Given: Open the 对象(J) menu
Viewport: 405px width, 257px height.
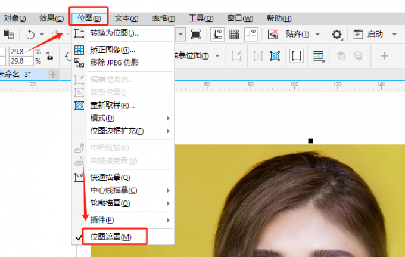Looking at the screenshot, I should 15,18.
